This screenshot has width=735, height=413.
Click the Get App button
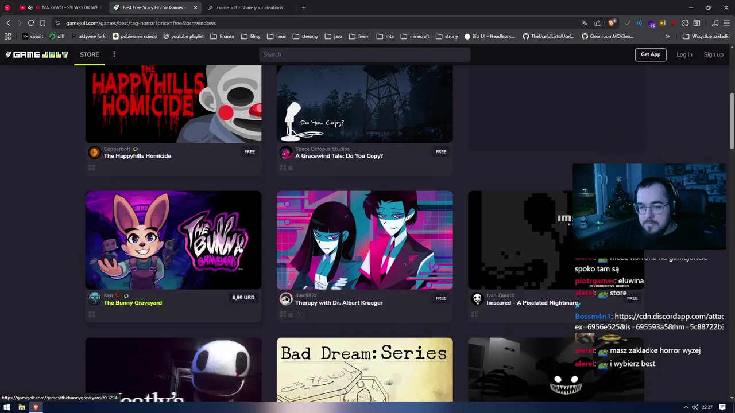tap(651, 54)
